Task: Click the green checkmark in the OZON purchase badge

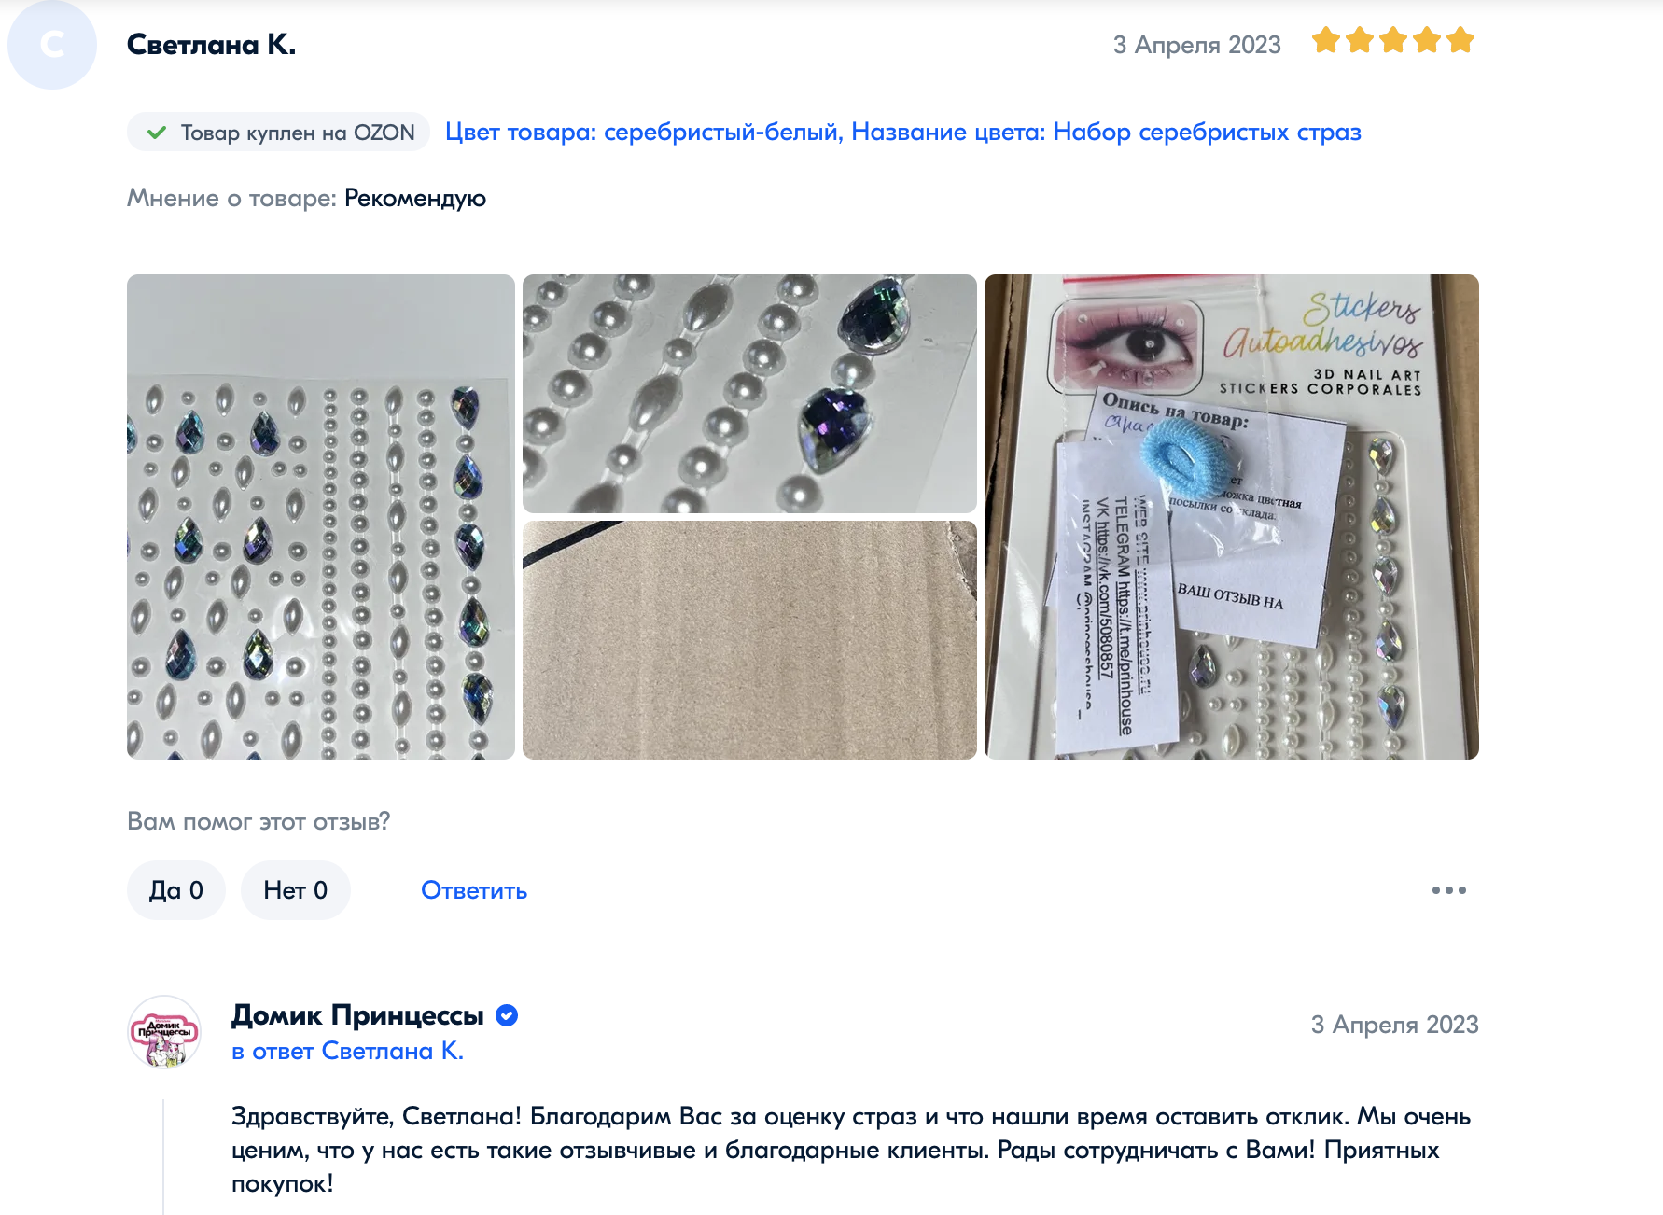Action: click(157, 133)
